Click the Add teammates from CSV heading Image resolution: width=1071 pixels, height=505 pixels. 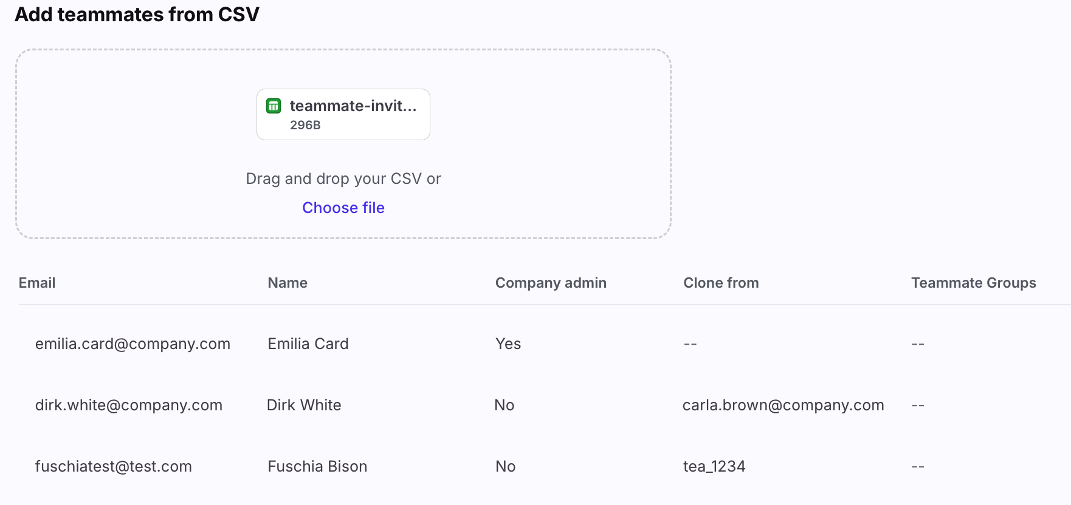coord(137,15)
